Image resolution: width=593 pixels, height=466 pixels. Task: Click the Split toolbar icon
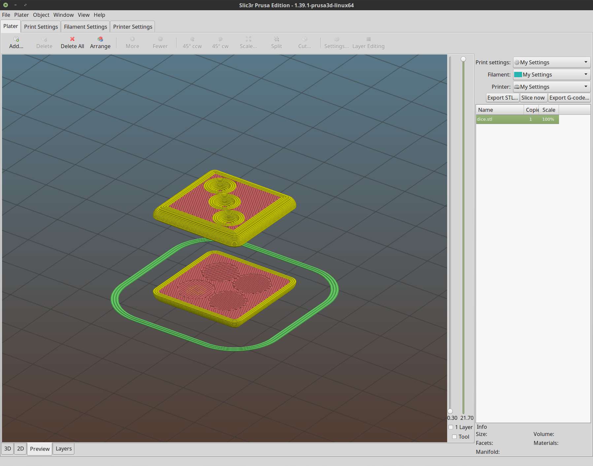(277, 39)
